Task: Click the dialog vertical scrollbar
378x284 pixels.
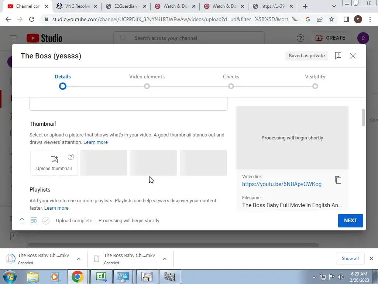Action: pos(363,118)
